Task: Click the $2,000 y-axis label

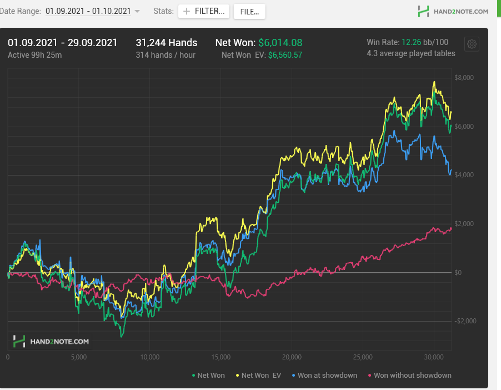Action: click(x=464, y=224)
